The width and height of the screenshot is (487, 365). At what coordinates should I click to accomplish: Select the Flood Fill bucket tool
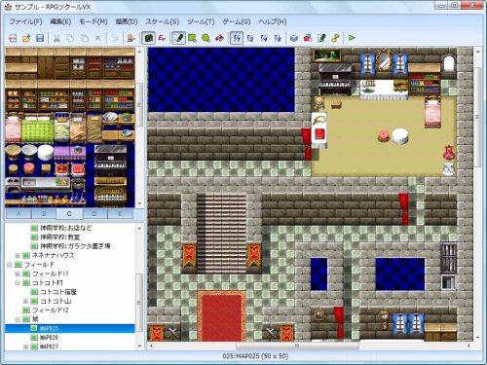[220, 38]
